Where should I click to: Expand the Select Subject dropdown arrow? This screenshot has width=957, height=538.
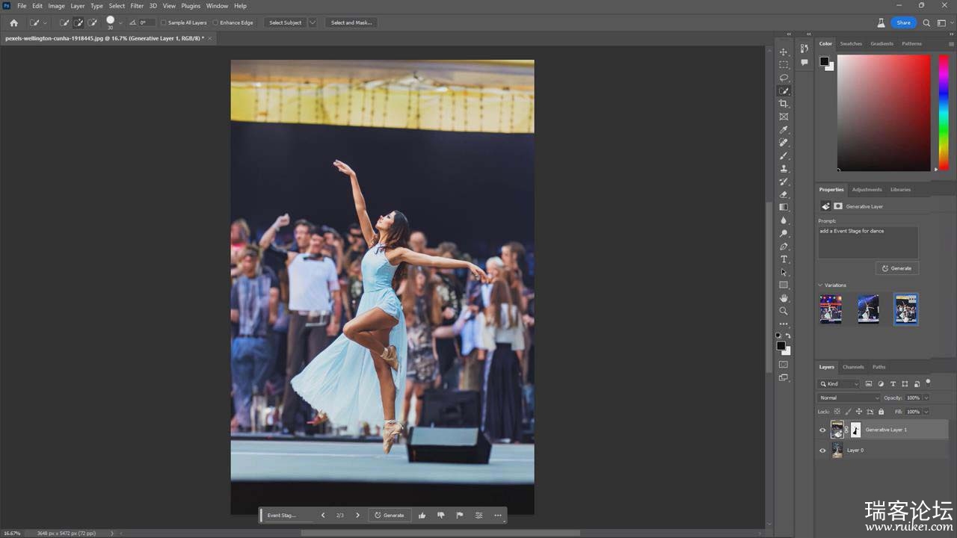point(313,23)
